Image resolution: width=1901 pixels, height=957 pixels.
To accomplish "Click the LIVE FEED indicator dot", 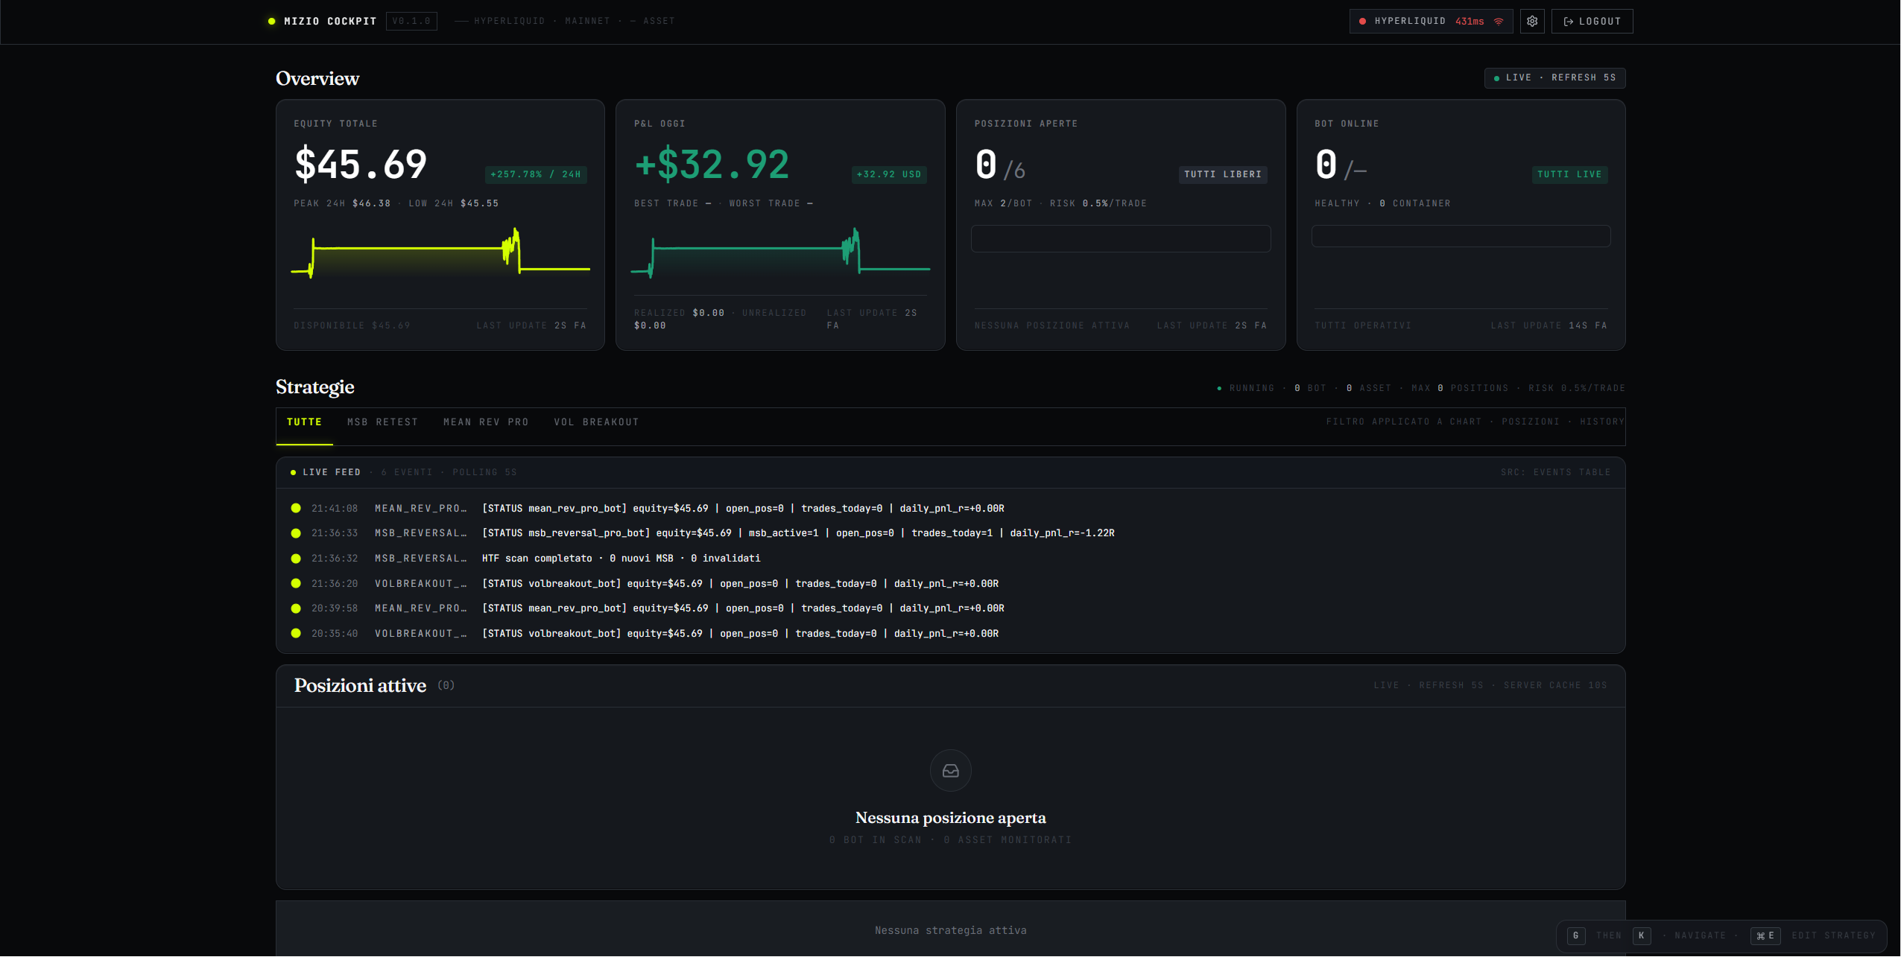I will point(293,473).
